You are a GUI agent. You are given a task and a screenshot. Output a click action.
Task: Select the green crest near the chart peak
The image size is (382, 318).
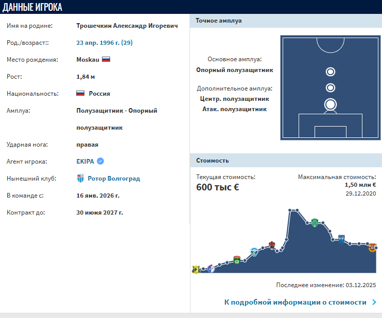pos(315,222)
